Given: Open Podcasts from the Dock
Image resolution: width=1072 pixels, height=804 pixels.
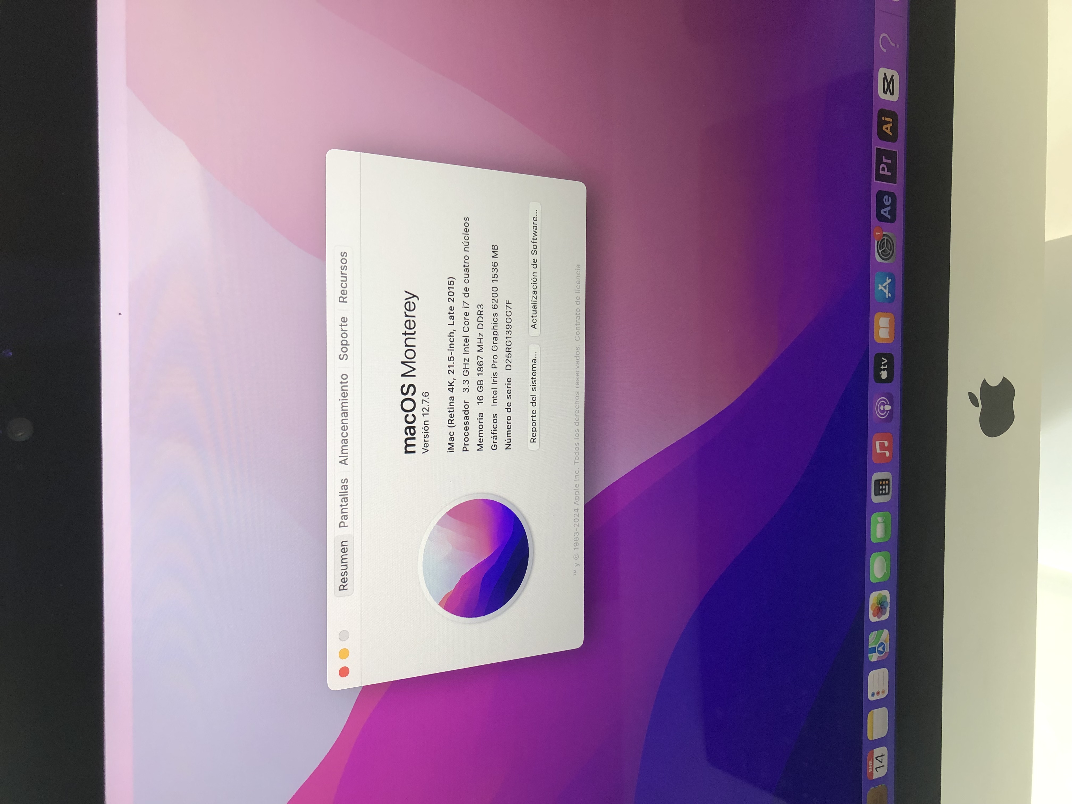Looking at the screenshot, I should 882,408.
